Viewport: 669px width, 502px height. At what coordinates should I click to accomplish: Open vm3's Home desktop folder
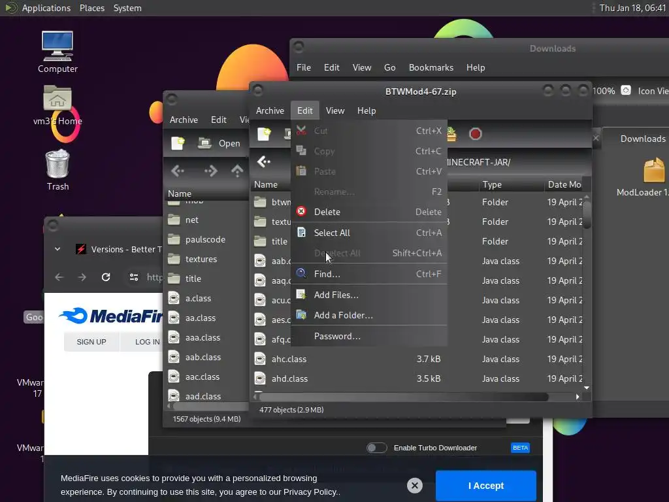tap(57, 105)
